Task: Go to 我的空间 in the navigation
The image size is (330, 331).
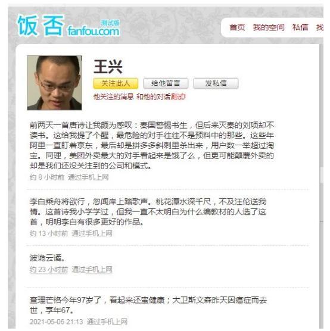Action: (269, 27)
